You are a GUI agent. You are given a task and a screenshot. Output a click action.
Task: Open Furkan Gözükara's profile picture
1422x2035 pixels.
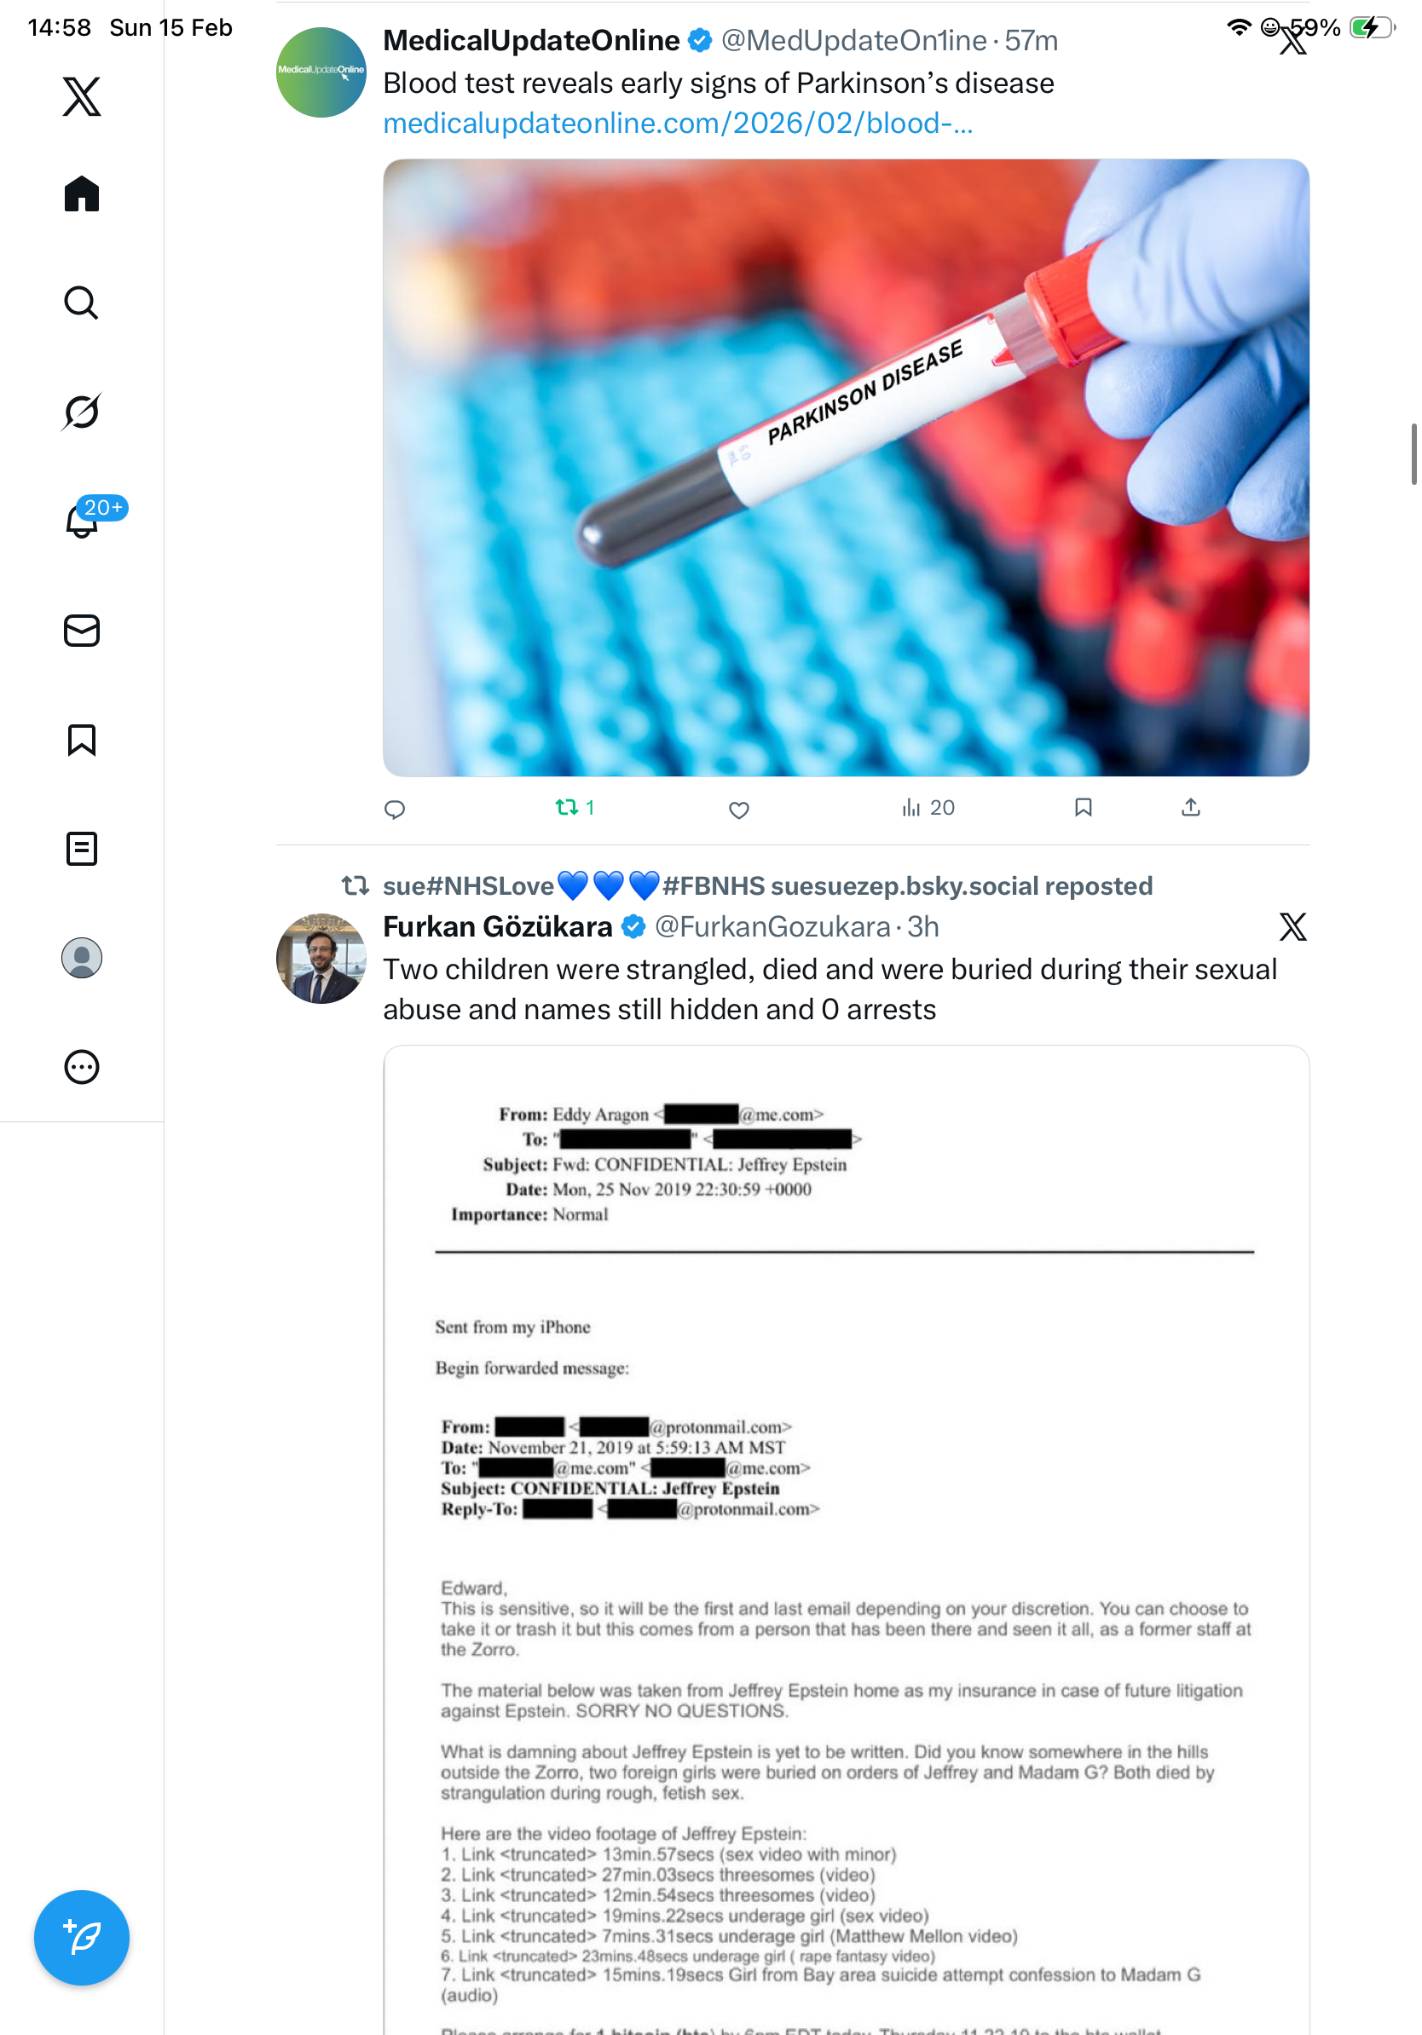coord(321,958)
